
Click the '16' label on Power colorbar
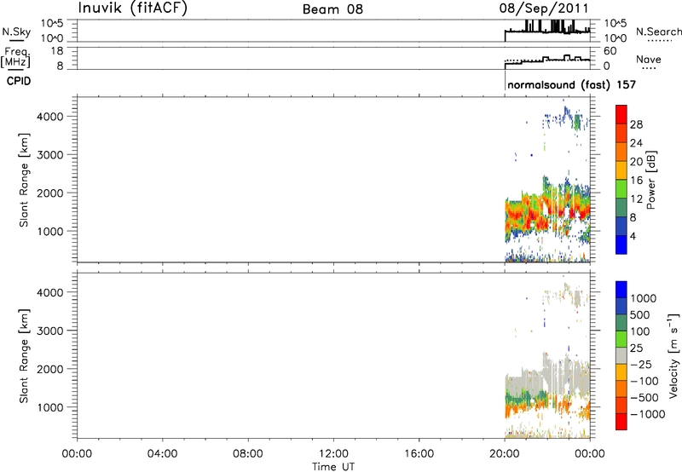click(x=636, y=181)
